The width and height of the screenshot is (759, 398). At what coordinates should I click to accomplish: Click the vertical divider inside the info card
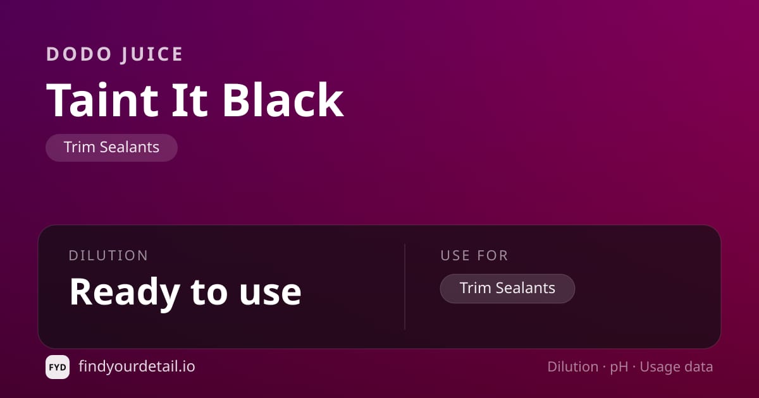[405, 287]
